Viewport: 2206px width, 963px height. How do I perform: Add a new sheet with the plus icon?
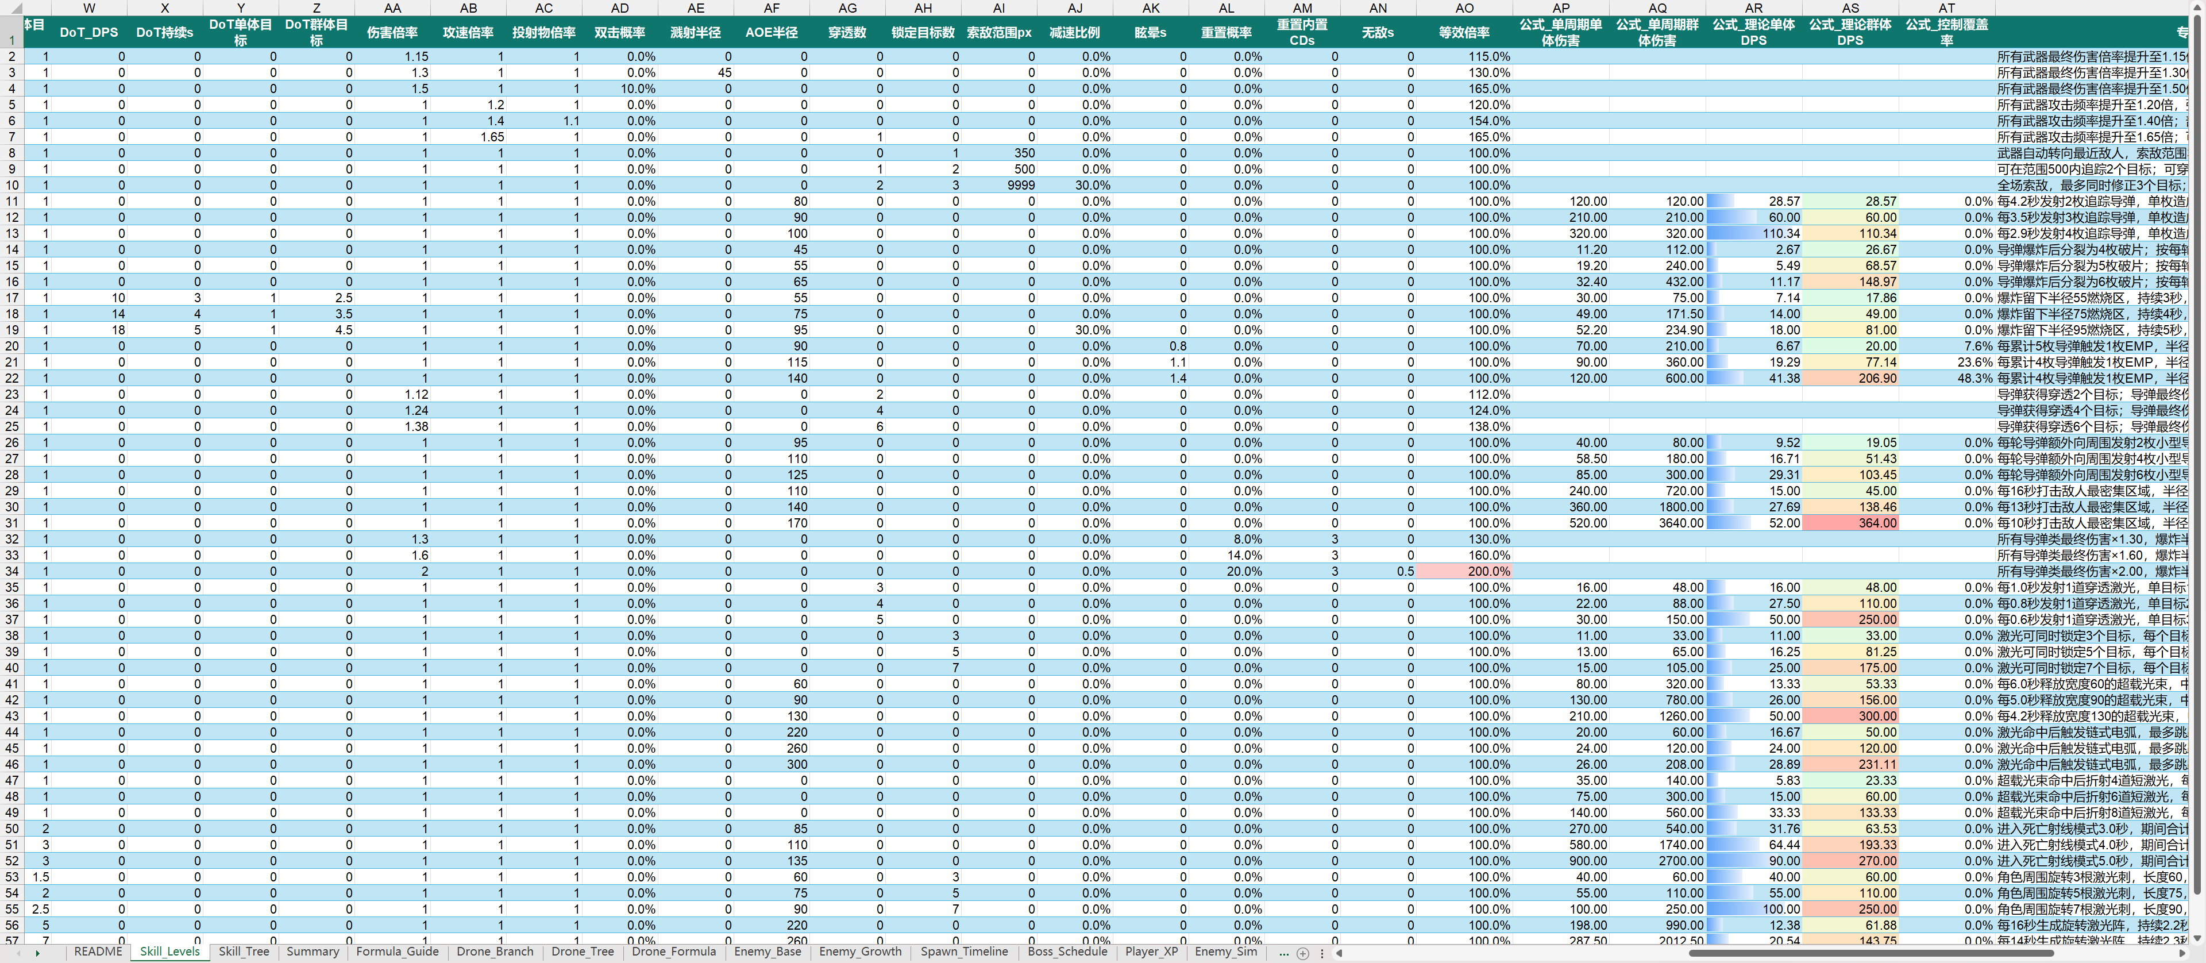coord(1302,953)
